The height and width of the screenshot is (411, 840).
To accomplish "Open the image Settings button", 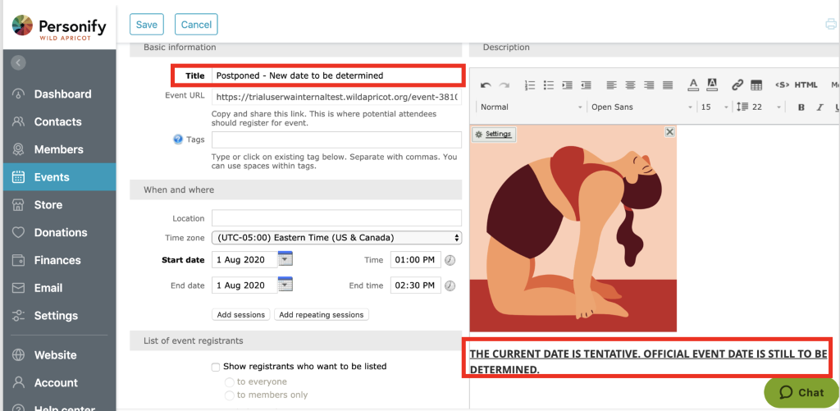I will 493,134.
